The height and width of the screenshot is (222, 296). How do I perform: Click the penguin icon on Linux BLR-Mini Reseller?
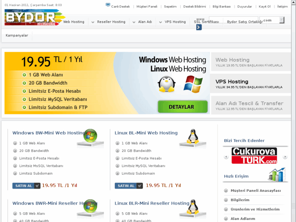click(x=193, y=207)
